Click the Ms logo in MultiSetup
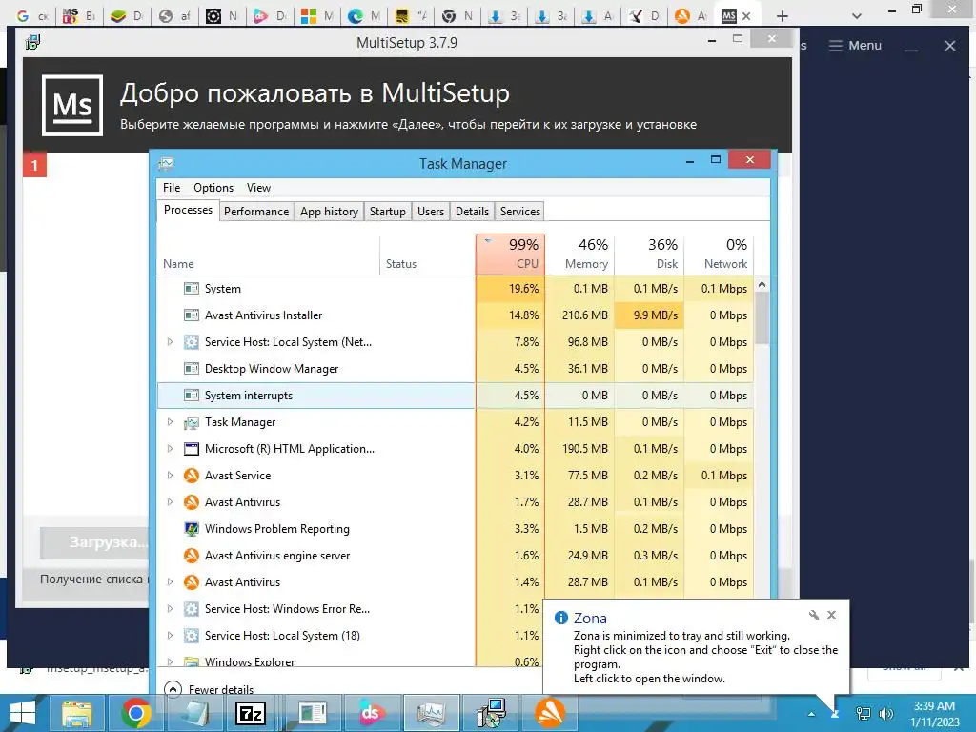The width and height of the screenshot is (976, 732). coord(72,105)
